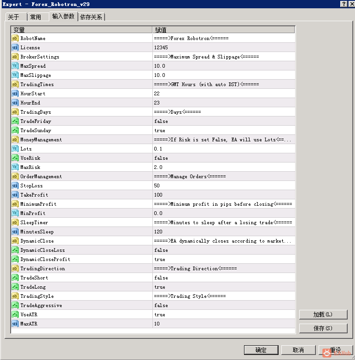Select the MoneyManagement variable name
The image size is (355, 360).
click(41, 139)
